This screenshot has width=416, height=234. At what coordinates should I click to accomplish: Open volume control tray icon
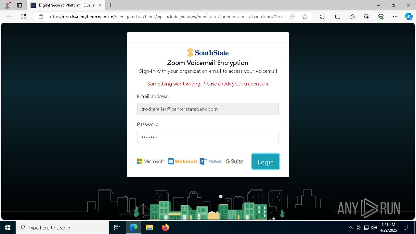point(374,227)
